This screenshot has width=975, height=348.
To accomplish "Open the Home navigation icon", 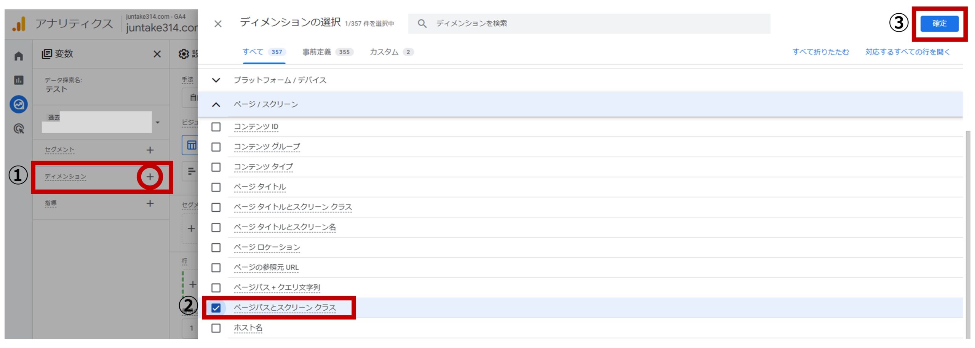I will click(x=18, y=56).
